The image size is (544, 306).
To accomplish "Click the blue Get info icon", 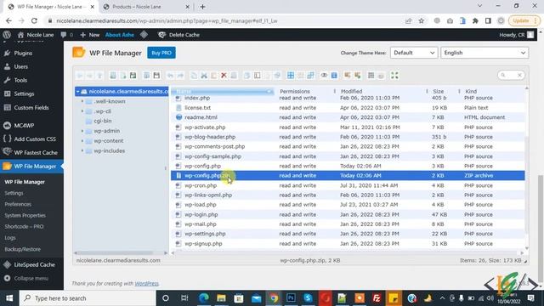I will 334,76.
